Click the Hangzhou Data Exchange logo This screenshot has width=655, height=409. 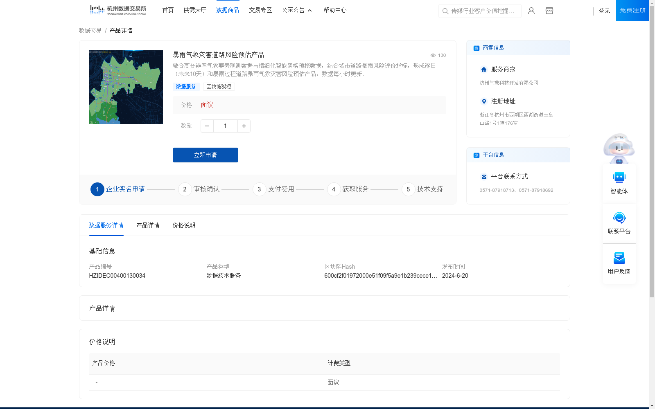(x=118, y=10)
